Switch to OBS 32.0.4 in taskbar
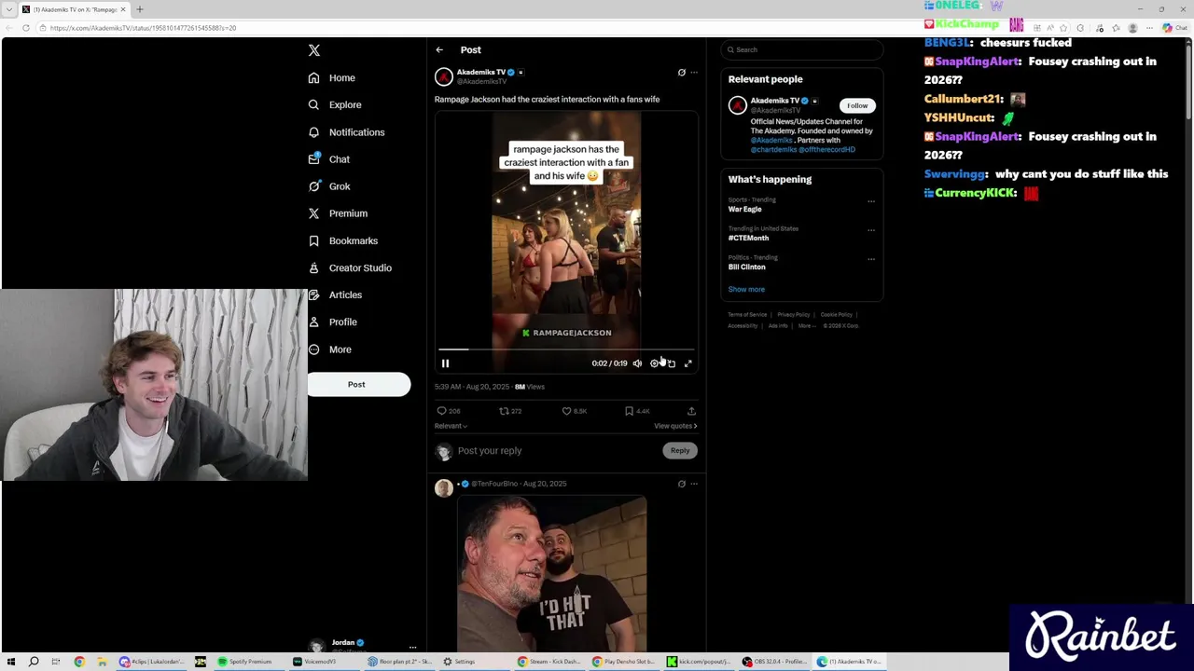Image resolution: width=1194 pixels, height=671 pixels. (773, 662)
